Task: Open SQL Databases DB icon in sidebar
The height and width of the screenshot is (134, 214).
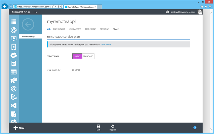Action: (x=14, y=64)
